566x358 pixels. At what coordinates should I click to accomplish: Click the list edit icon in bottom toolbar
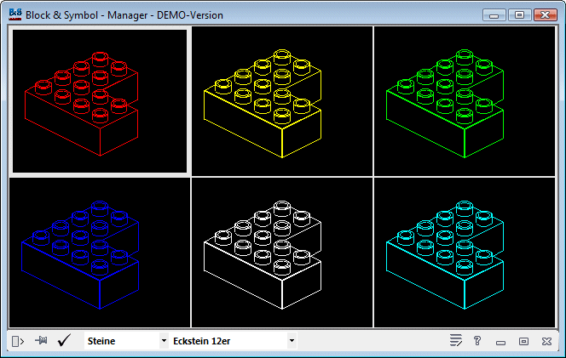tap(456, 340)
